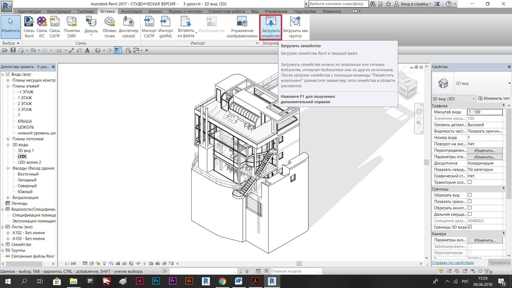Viewport: 512px width, 288px height.
Task: Toggle the Траектория солнца checkbox
Action: 470,182
